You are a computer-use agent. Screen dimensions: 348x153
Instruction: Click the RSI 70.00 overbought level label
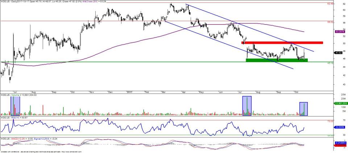tap(330, 121)
